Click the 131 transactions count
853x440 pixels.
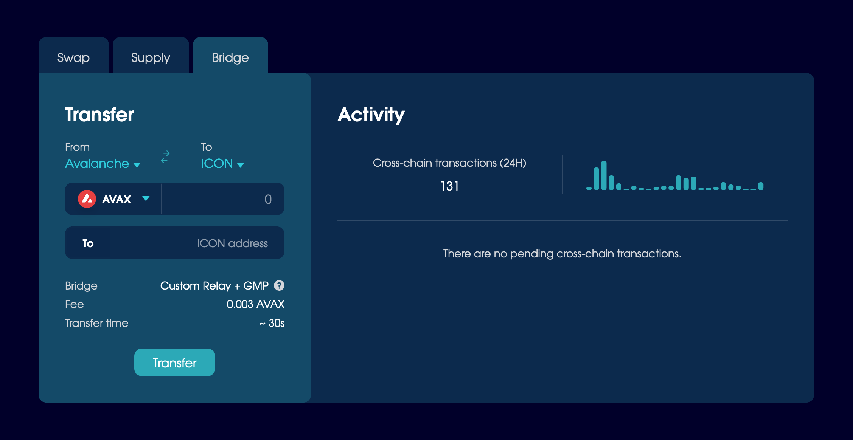coord(449,186)
